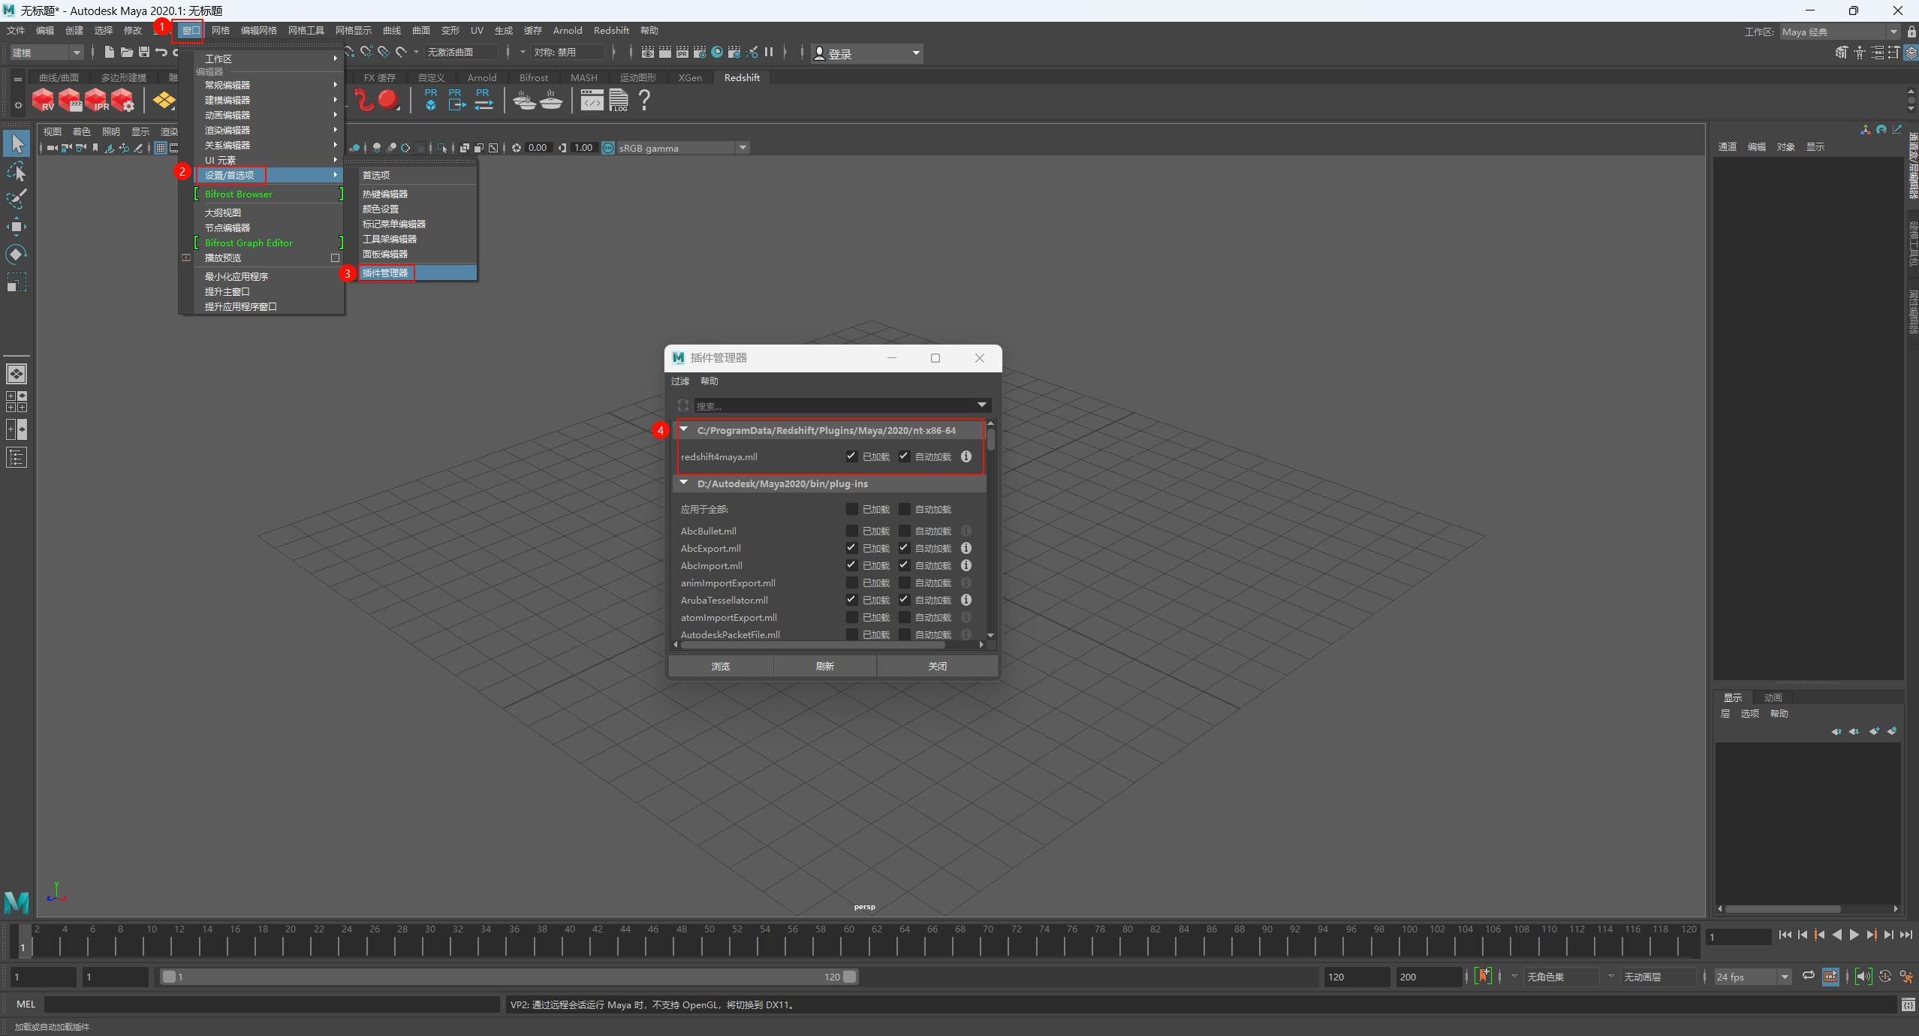Open the Redshift .LOG feedback display icon
Image resolution: width=1919 pixels, height=1036 pixels.
click(618, 100)
